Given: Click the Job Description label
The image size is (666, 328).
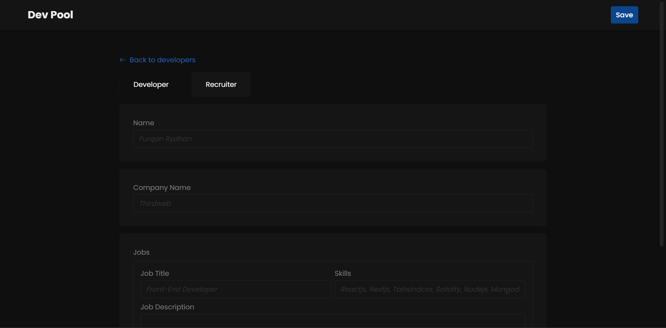Looking at the screenshot, I should pyautogui.click(x=167, y=307).
